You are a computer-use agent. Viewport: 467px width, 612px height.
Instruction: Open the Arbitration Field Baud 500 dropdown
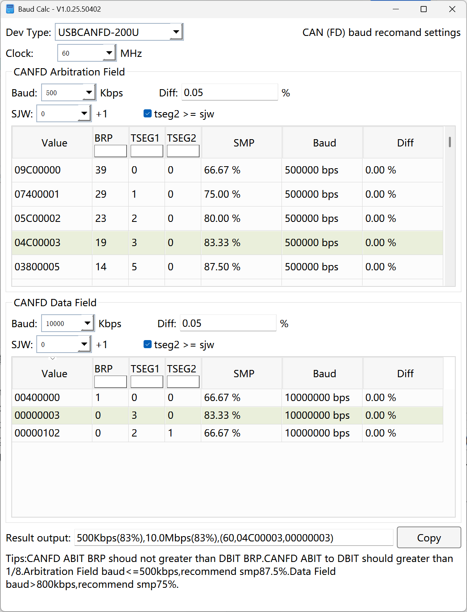tap(69, 92)
